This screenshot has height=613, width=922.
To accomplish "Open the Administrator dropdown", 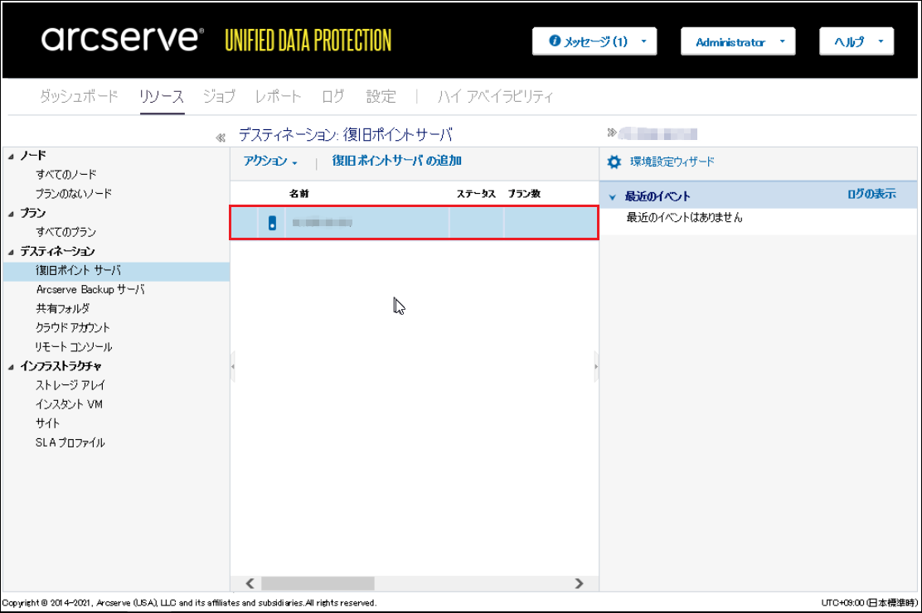I will click(x=737, y=42).
